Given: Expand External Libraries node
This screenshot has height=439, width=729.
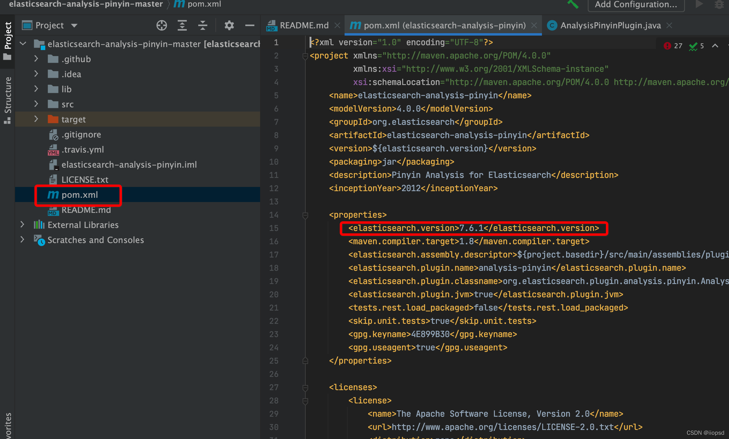Looking at the screenshot, I should pos(22,224).
